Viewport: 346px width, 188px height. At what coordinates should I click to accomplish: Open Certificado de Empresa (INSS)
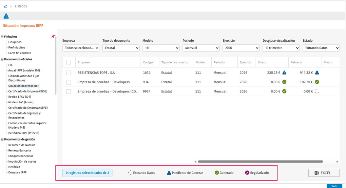point(27,91)
